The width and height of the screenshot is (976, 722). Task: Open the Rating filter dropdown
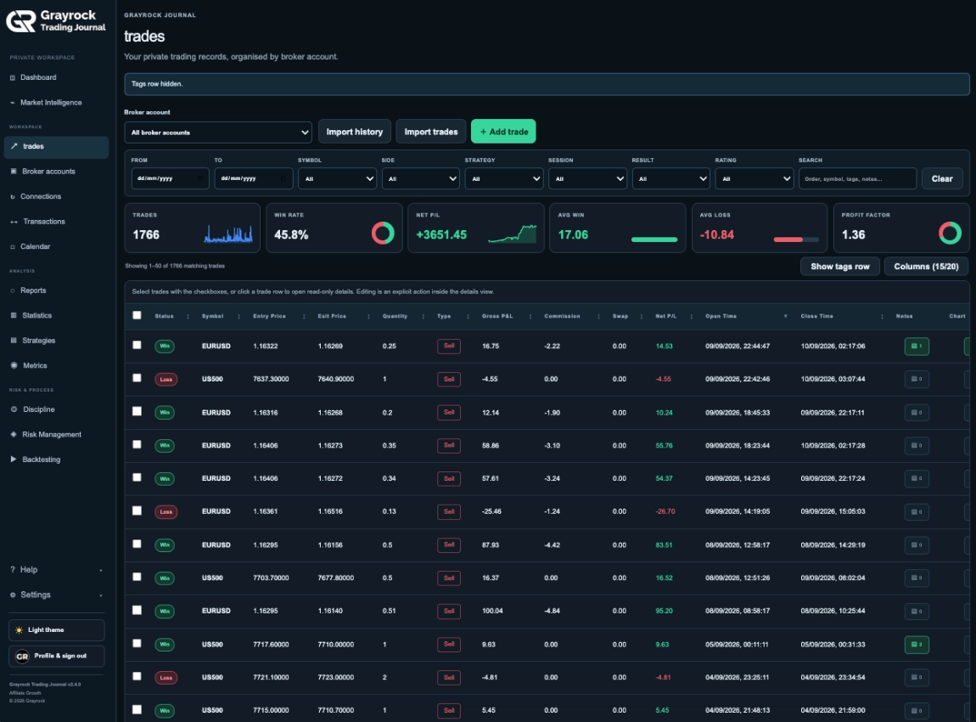[x=754, y=178]
